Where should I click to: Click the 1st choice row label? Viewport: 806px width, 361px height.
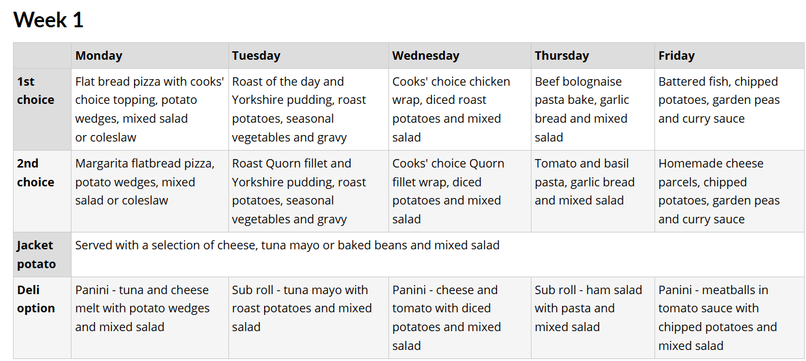pos(42,110)
